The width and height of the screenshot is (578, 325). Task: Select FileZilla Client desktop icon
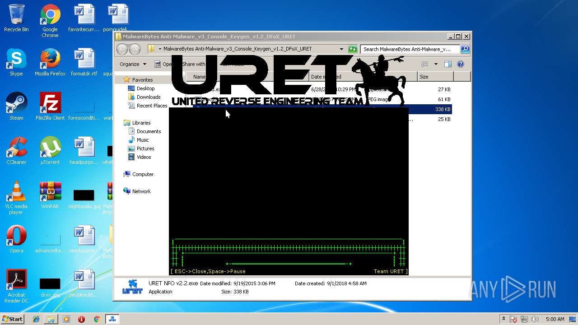pos(50,107)
